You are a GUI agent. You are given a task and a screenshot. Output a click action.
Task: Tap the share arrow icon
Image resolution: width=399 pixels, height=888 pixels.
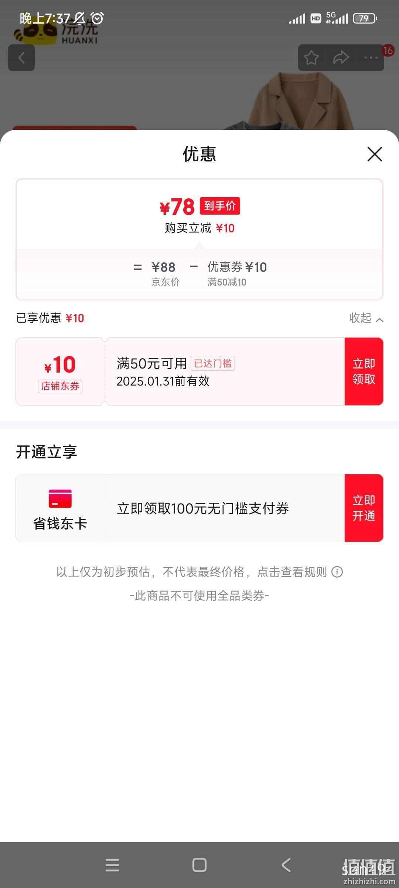click(341, 58)
